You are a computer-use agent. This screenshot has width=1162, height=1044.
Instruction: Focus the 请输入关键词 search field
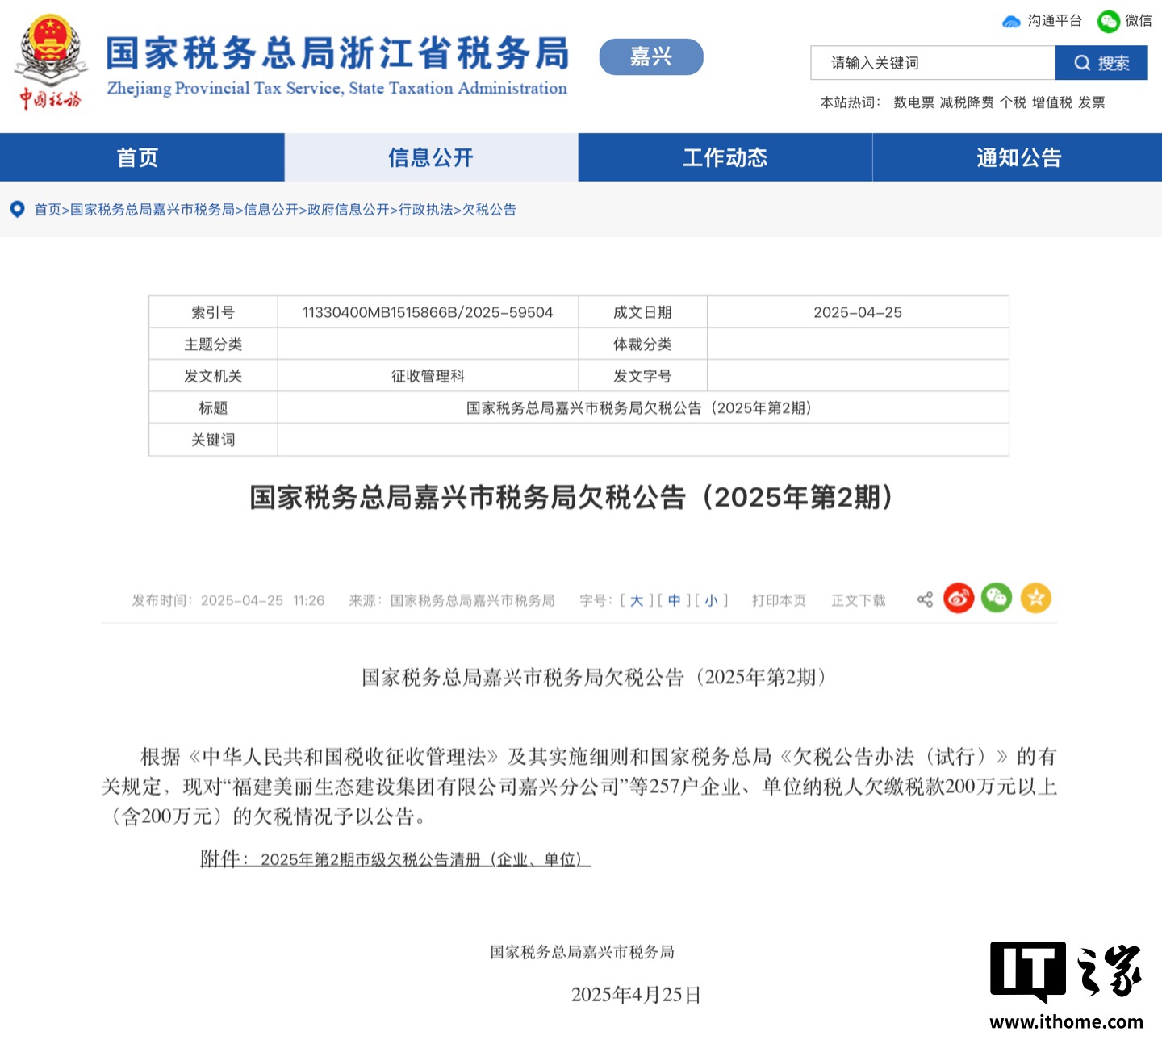point(933,63)
